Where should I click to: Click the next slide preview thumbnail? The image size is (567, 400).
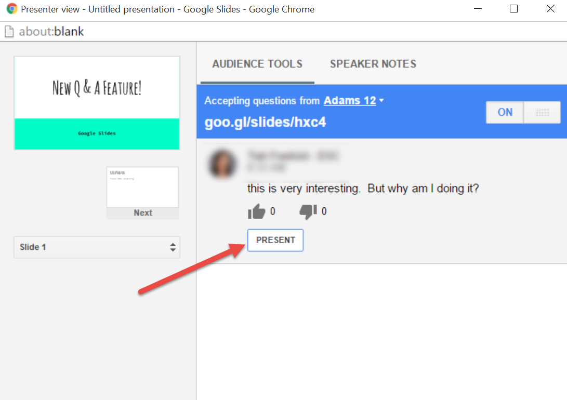[142, 187]
